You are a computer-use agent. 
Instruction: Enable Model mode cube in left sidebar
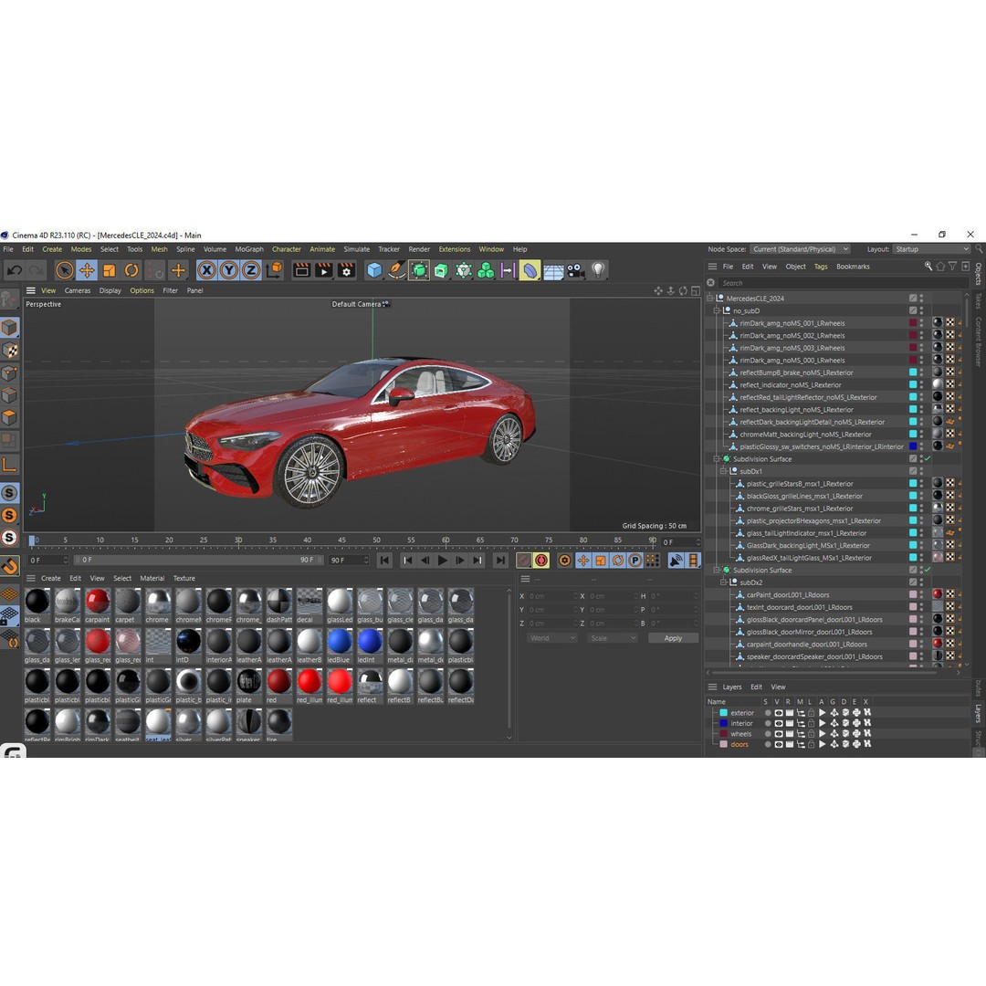click(x=9, y=327)
